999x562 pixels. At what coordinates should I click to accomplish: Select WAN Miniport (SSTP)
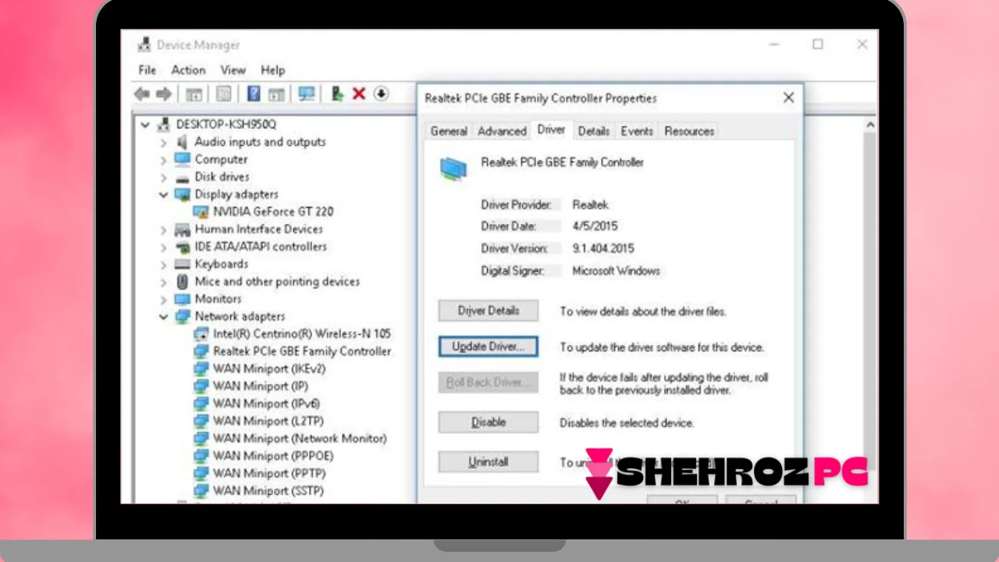pyautogui.click(x=268, y=491)
